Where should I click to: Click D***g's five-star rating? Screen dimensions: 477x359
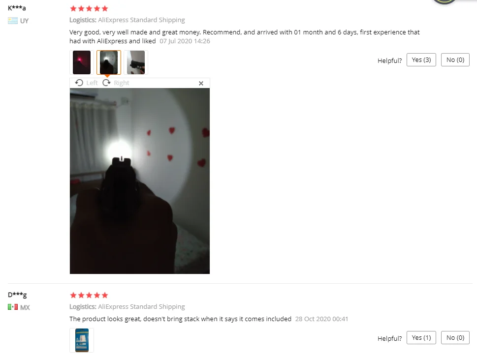click(89, 295)
